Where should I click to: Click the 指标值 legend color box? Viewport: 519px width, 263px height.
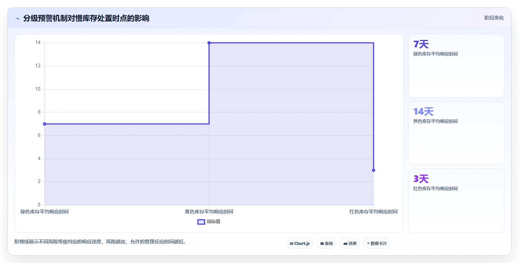coord(201,222)
